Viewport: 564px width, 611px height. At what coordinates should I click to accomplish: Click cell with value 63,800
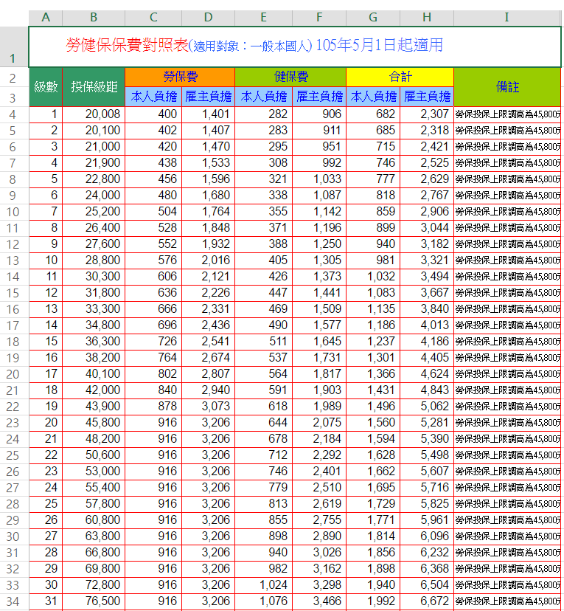94,536
